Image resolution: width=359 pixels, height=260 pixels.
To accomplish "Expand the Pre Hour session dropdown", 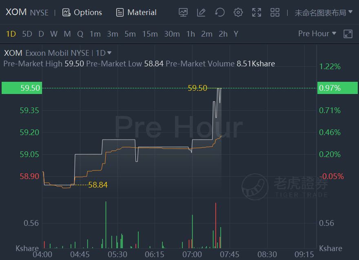I will 317,33.
